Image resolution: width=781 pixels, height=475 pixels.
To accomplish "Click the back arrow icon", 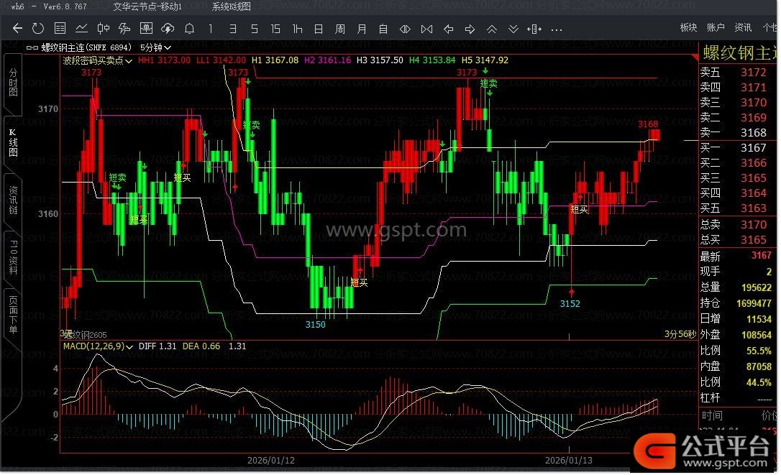I will (18, 29).
